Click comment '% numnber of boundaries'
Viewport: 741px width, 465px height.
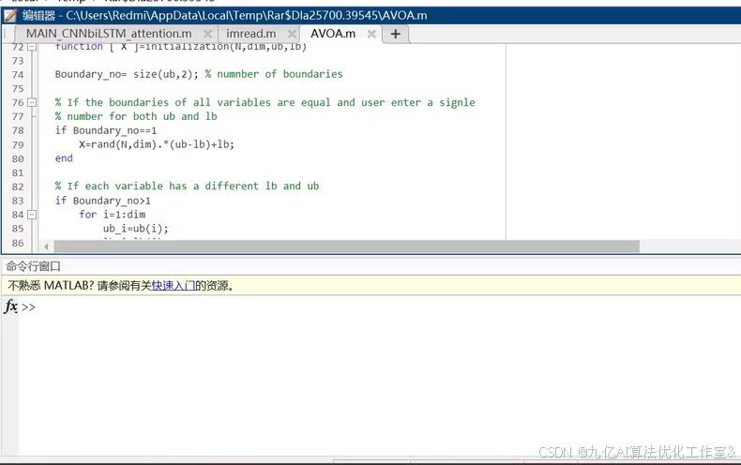click(274, 74)
